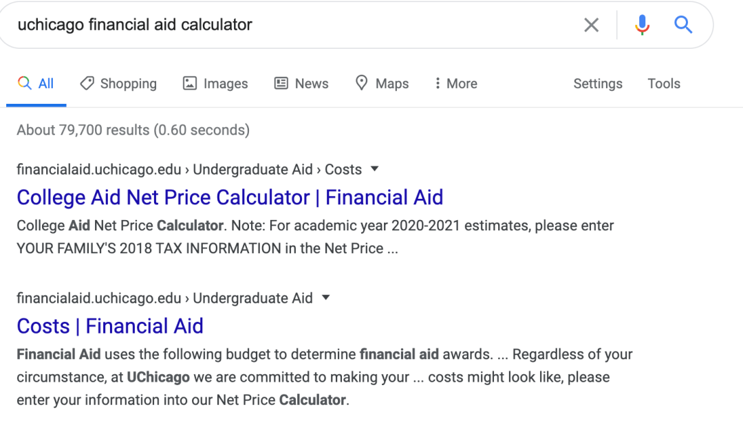743x436 pixels.
Task: Open the Images picture icon tab
Action: click(x=190, y=83)
